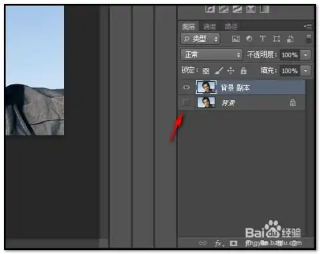Show the 背景 layer via visibility box

(x=186, y=103)
